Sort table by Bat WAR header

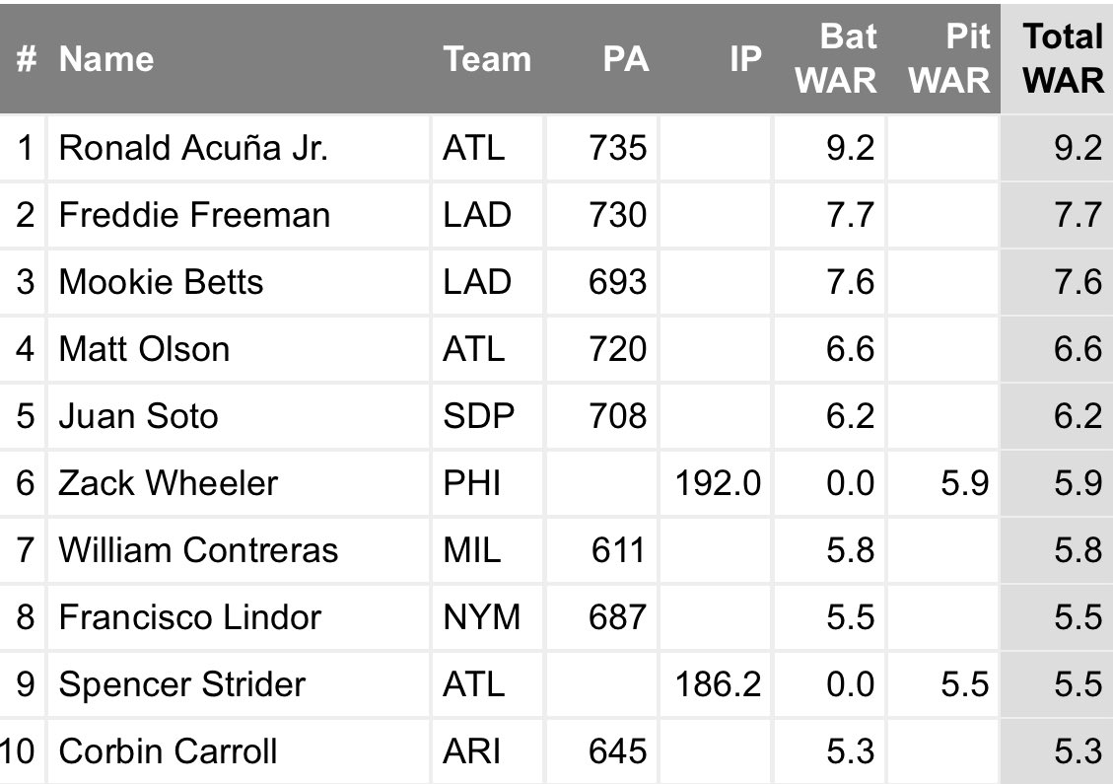pos(836,58)
